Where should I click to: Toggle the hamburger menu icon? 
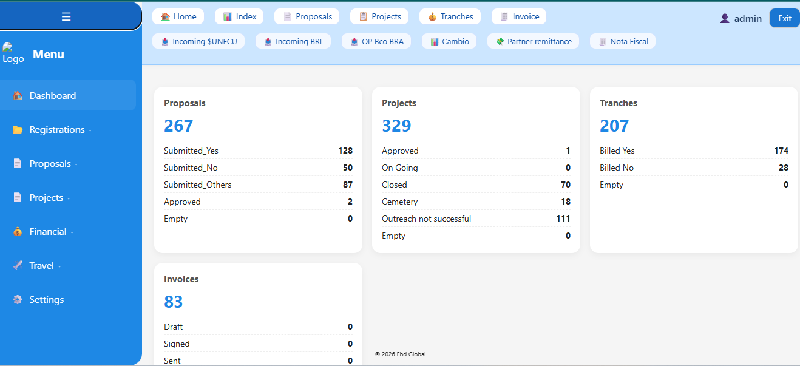[x=66, y=17]
